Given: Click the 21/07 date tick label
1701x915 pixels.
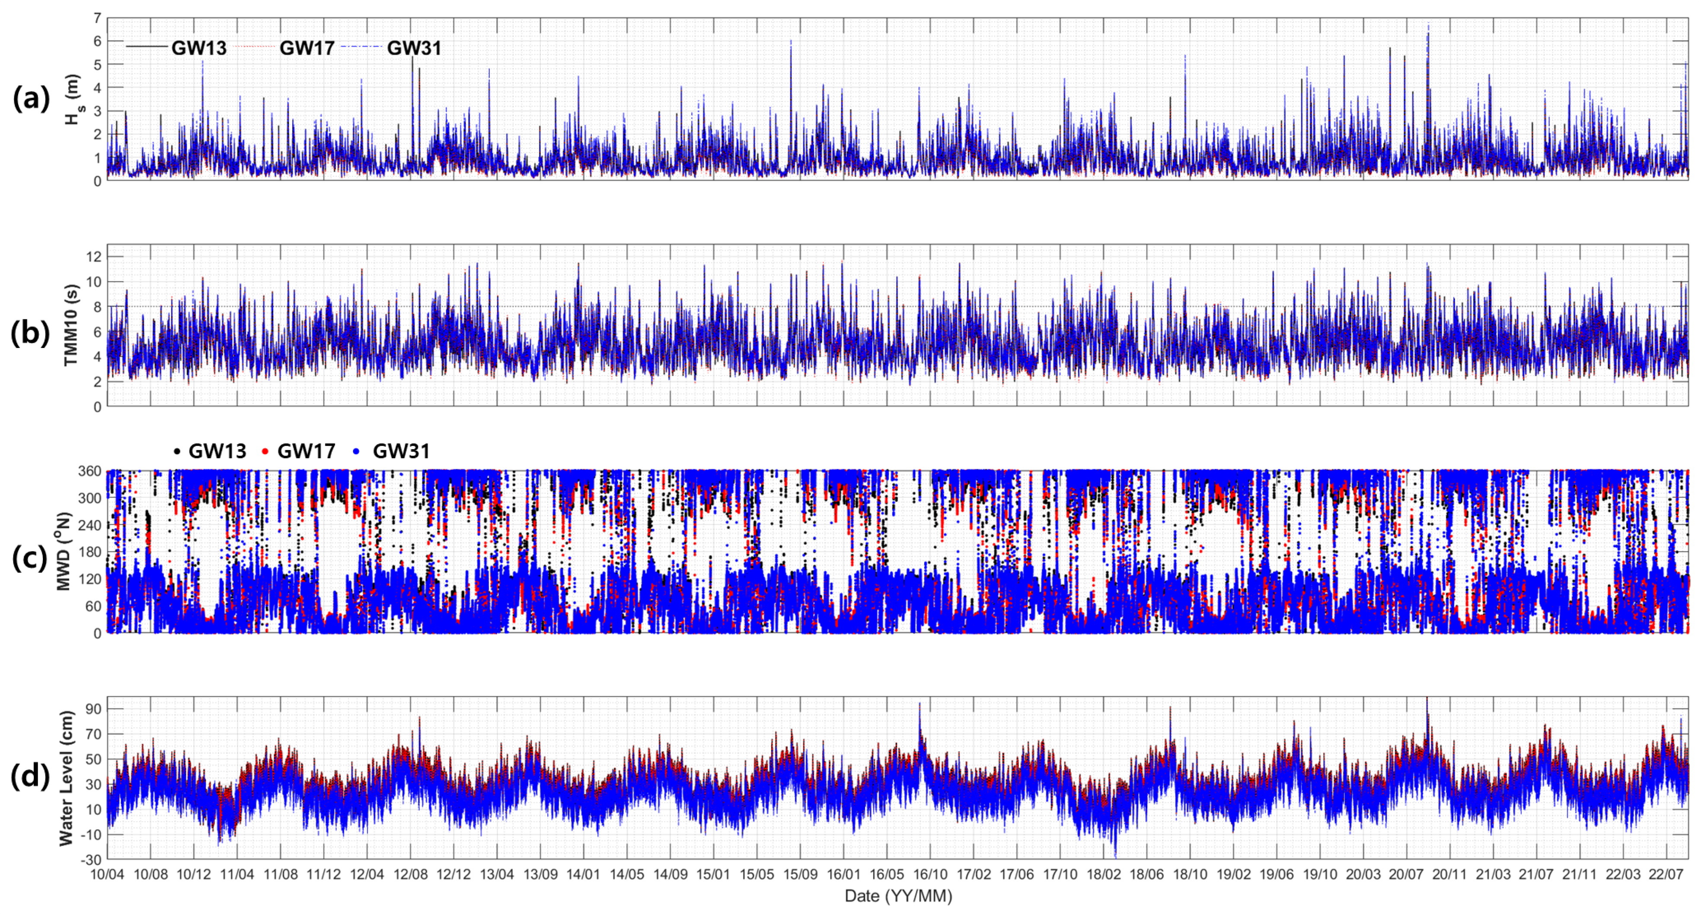Looking at the screenshot, I should pyautogui.click(x=1537, y=874).
